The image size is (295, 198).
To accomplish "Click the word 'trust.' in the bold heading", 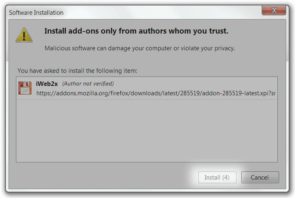I will tap(218, 31).
